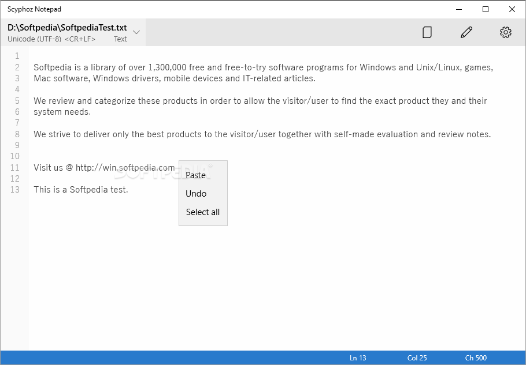Image resolution: width=526 pixels, height=365 pixels.
Task: Click the Scyphoz Notepad window title
Action: coord(34,9)
